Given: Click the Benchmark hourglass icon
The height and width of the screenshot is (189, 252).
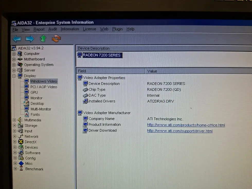Looking at the screenshot, I should pos(21,169).
